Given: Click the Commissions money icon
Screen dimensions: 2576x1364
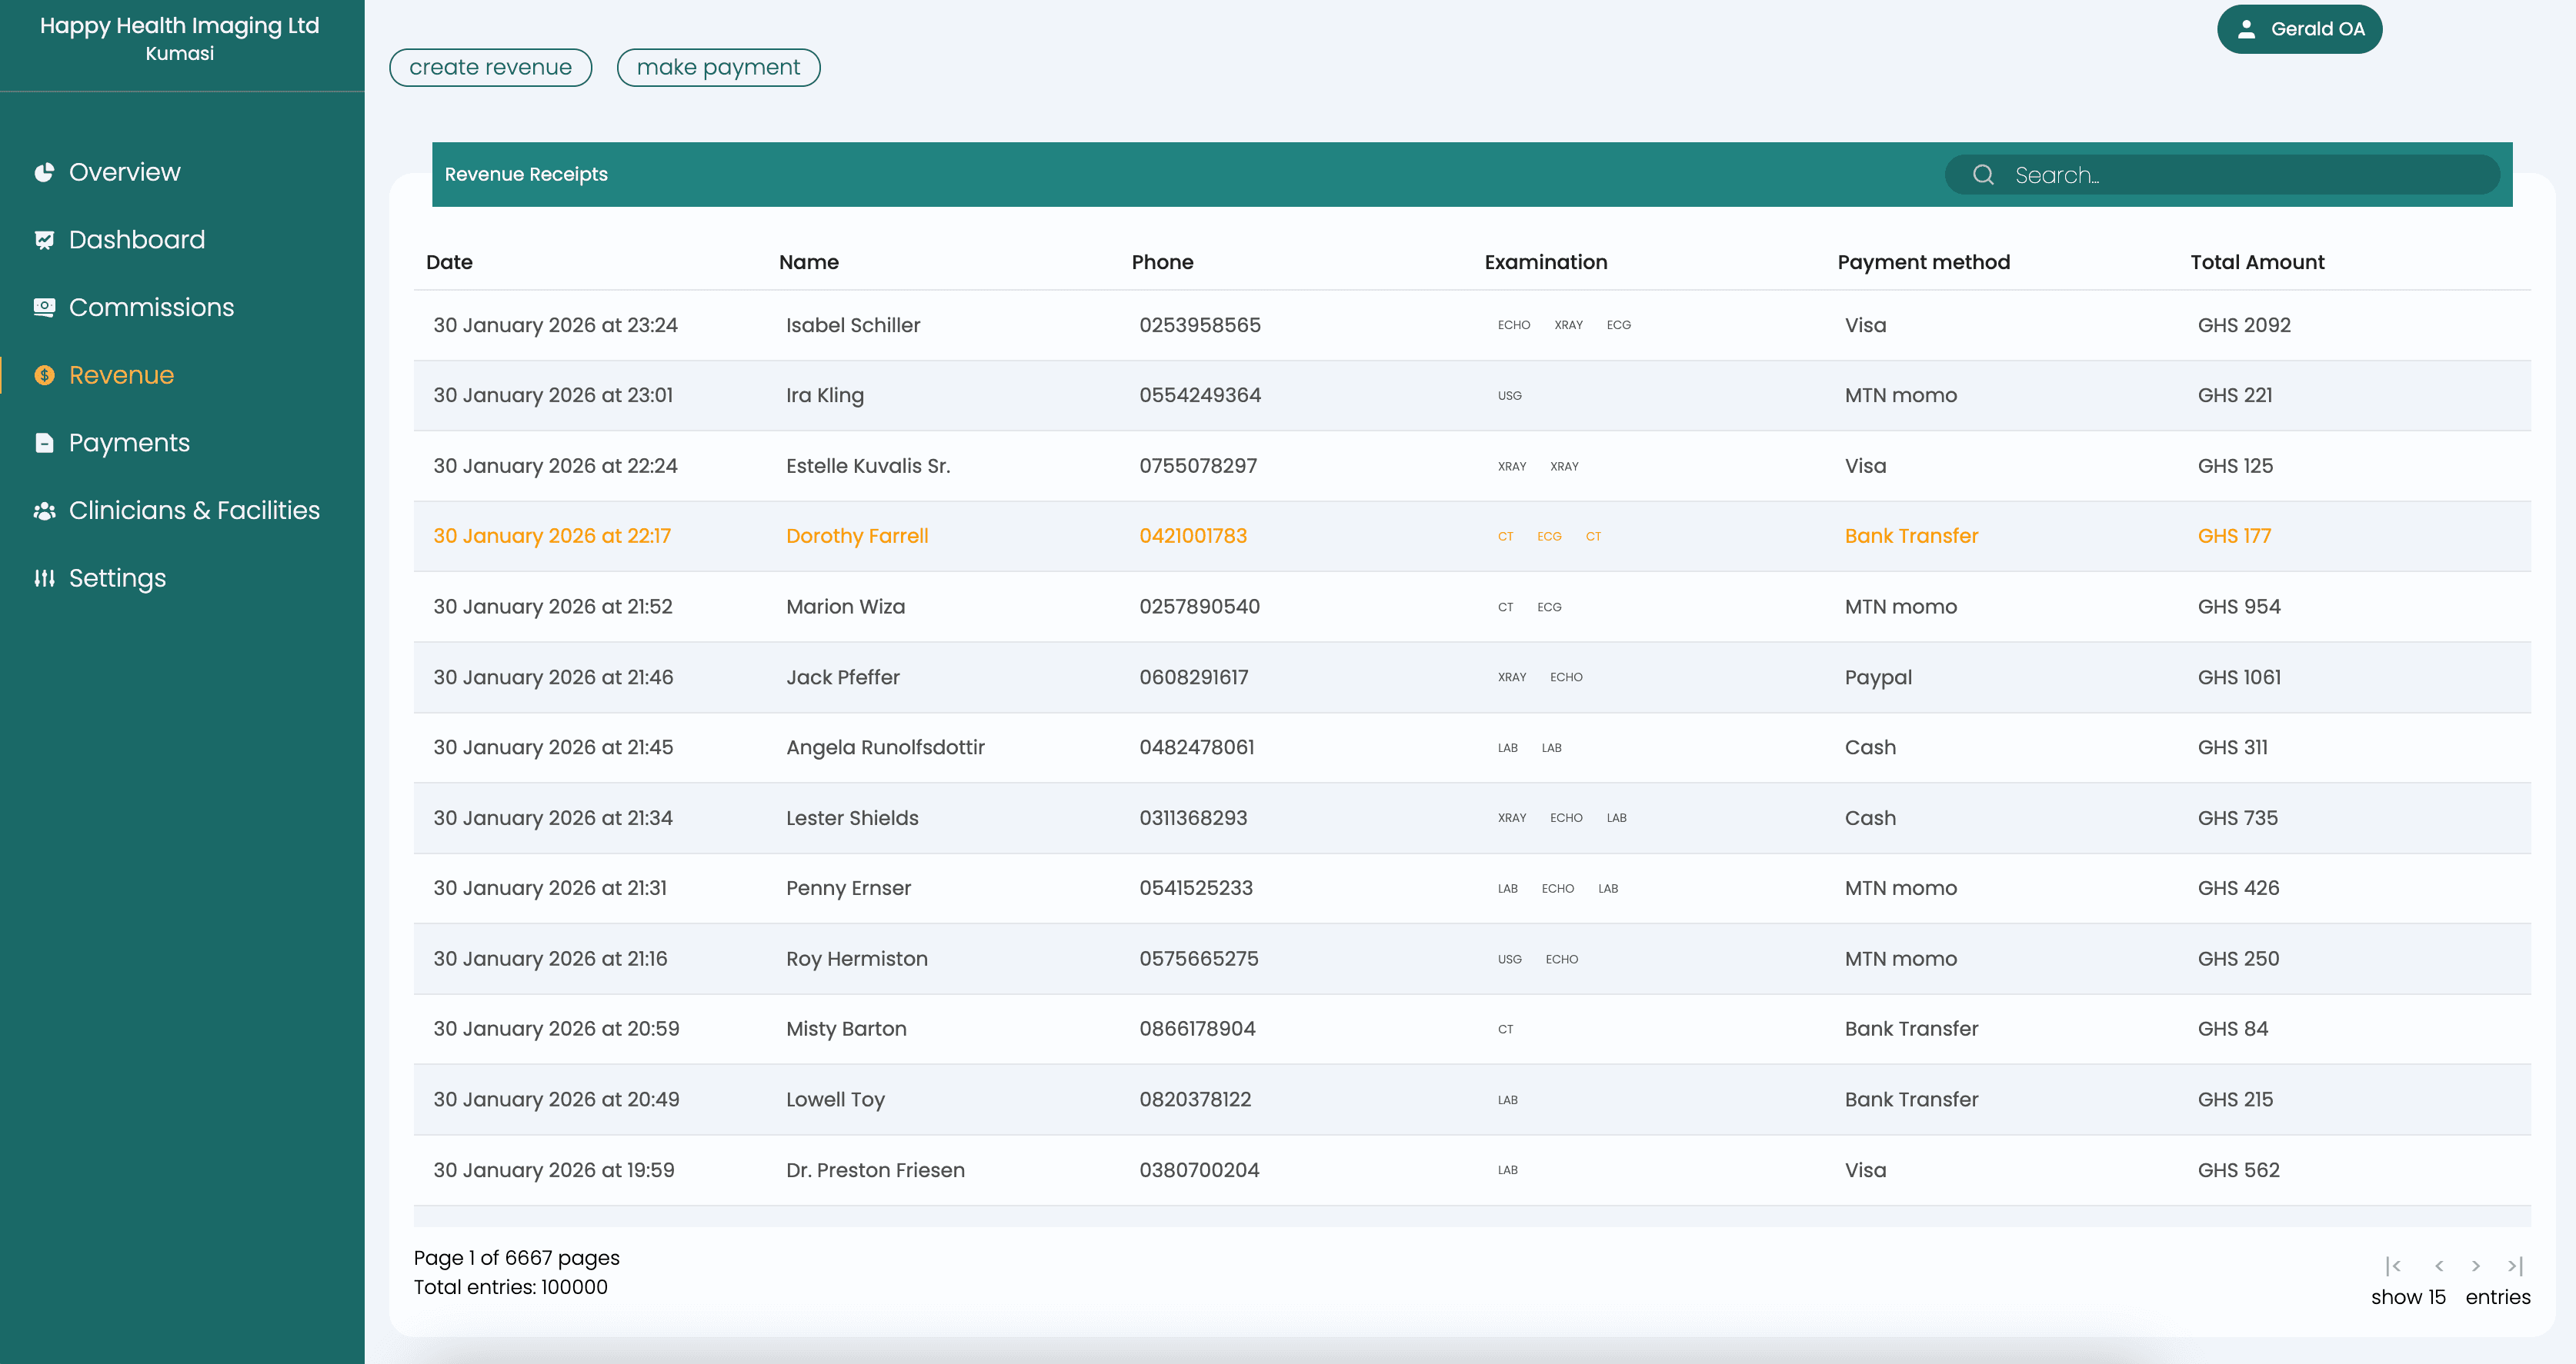Looking at the screenshot, I should tap(44, 308).
